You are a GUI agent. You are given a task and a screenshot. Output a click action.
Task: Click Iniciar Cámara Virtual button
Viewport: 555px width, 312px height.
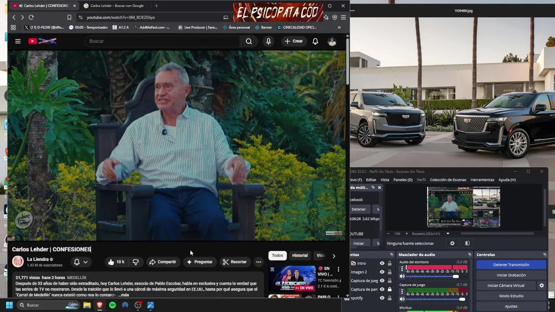coord(506,286)
